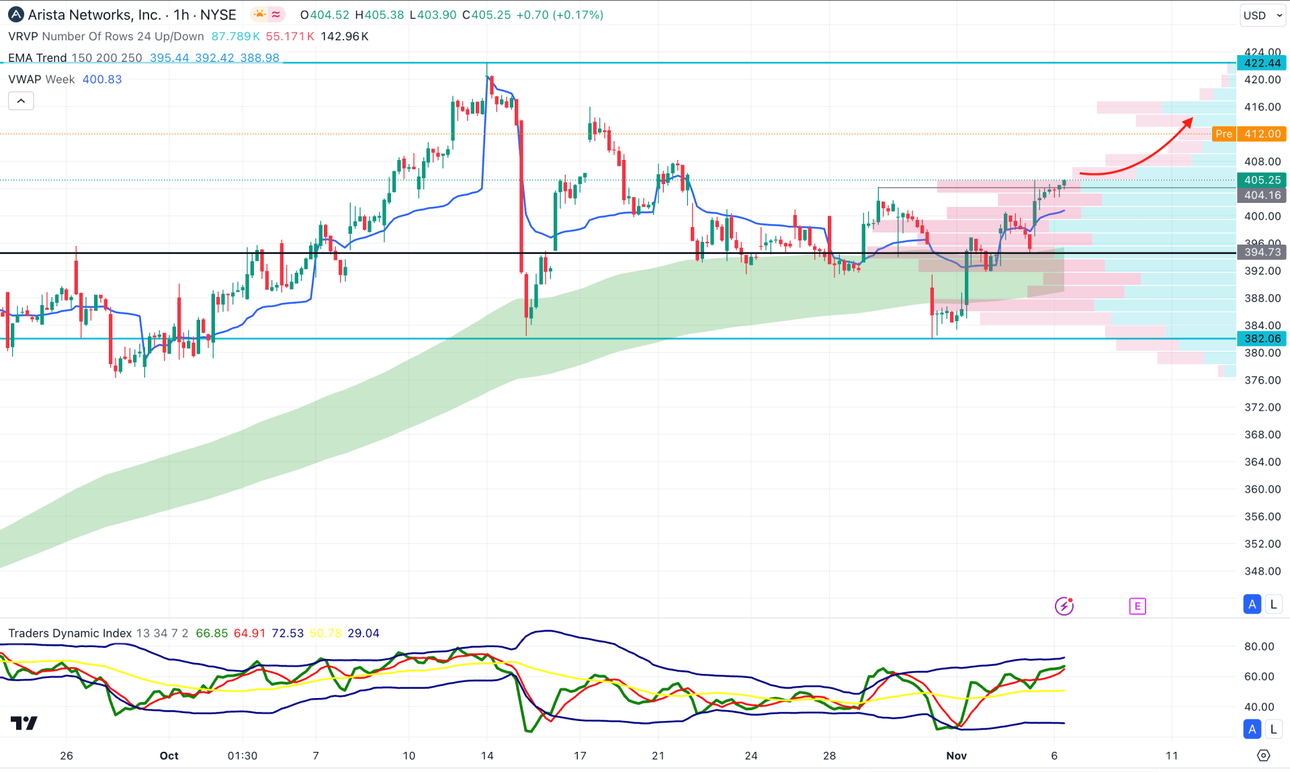Click the TDI value 66.85
The width and height of the screenshot is (1290, 772).
click(x=212, y=633)
